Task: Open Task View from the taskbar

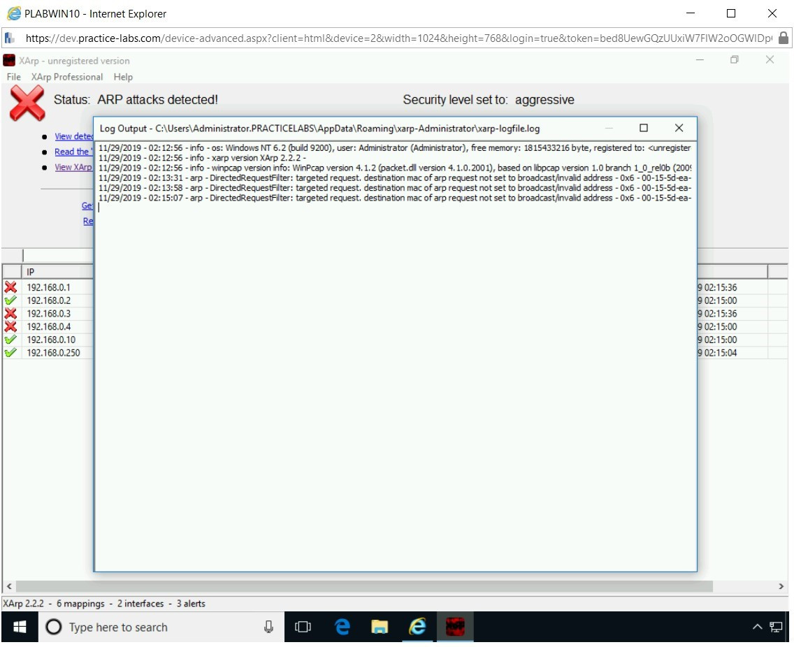Action: click(303, 627)
